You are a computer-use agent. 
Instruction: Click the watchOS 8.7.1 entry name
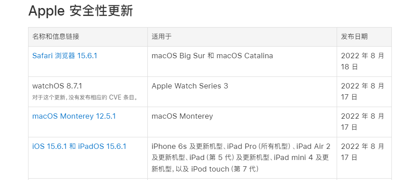click(x=57, y=86)
